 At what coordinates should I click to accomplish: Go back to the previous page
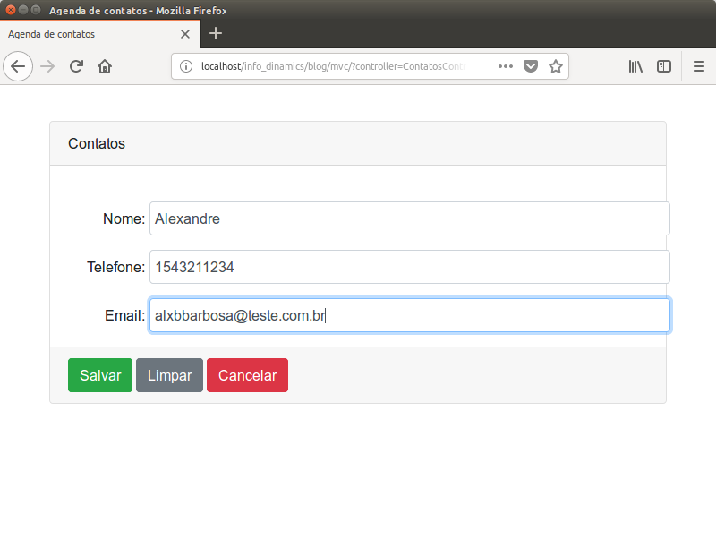[x=18, y=66]
